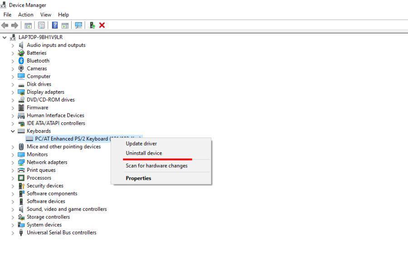Choose Uninstall device from context menu
Image resolution: width=408 pixels, height=272 pixels.
[x=161, y=153]
